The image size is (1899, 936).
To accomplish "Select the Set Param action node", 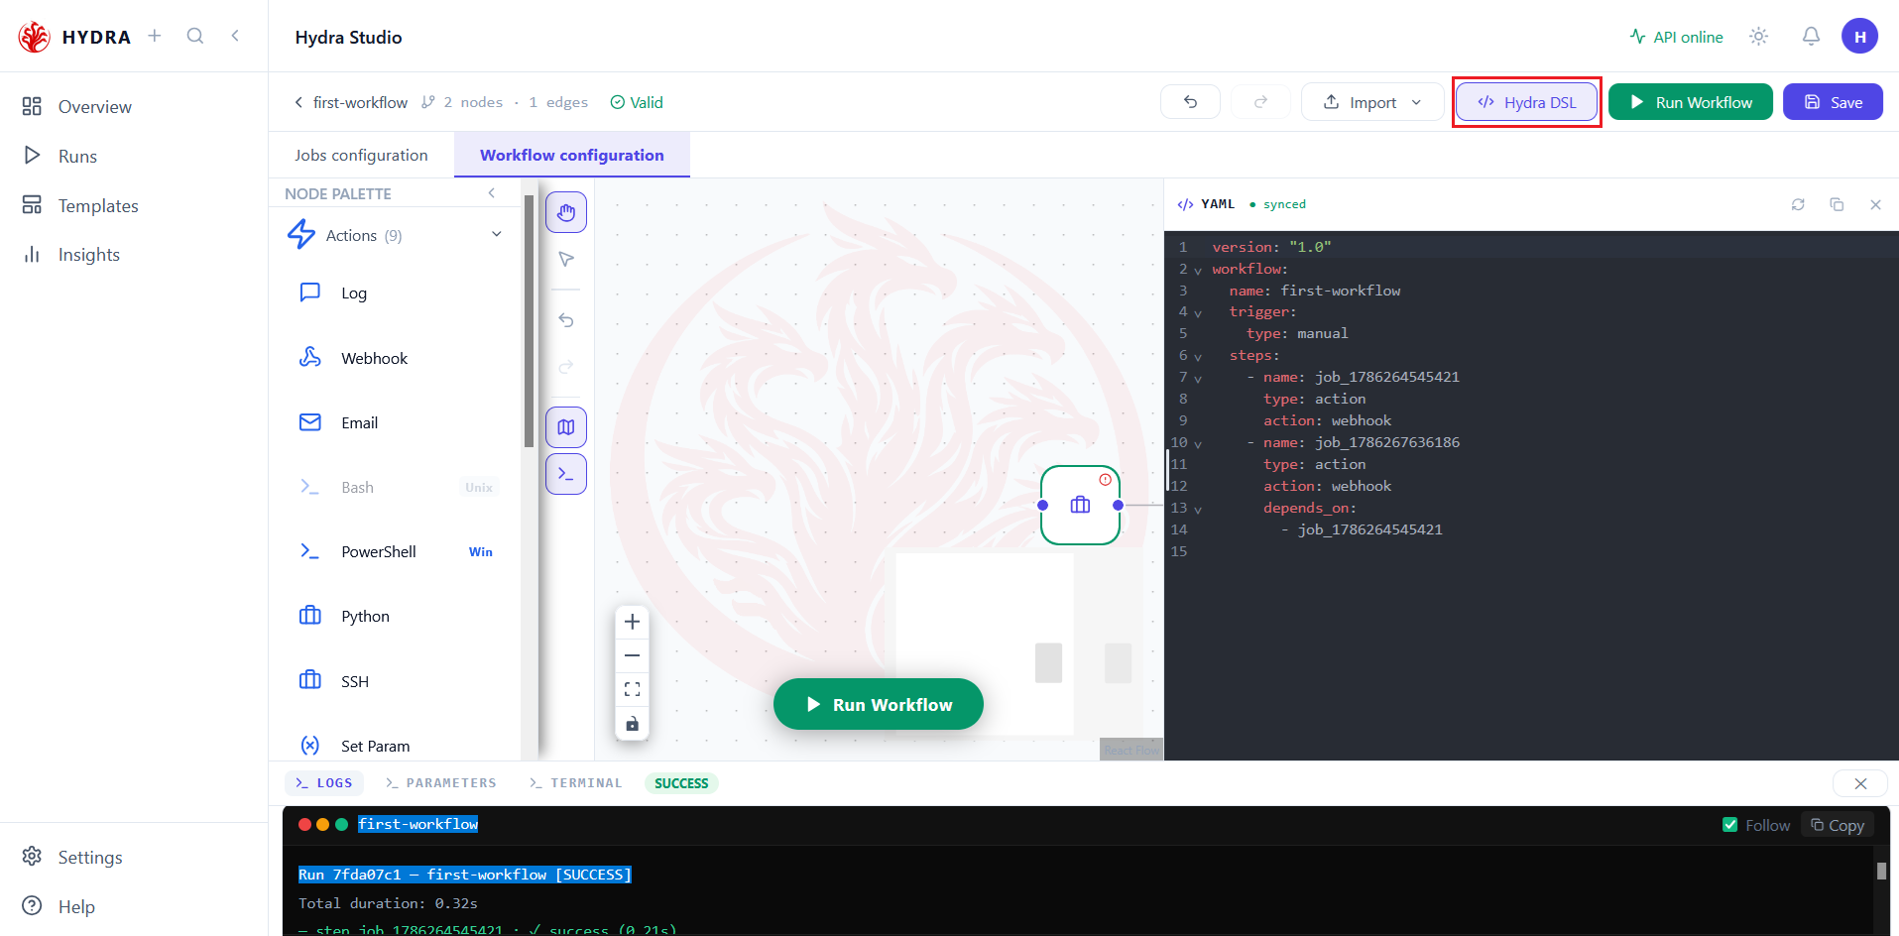I will [397, 746].
